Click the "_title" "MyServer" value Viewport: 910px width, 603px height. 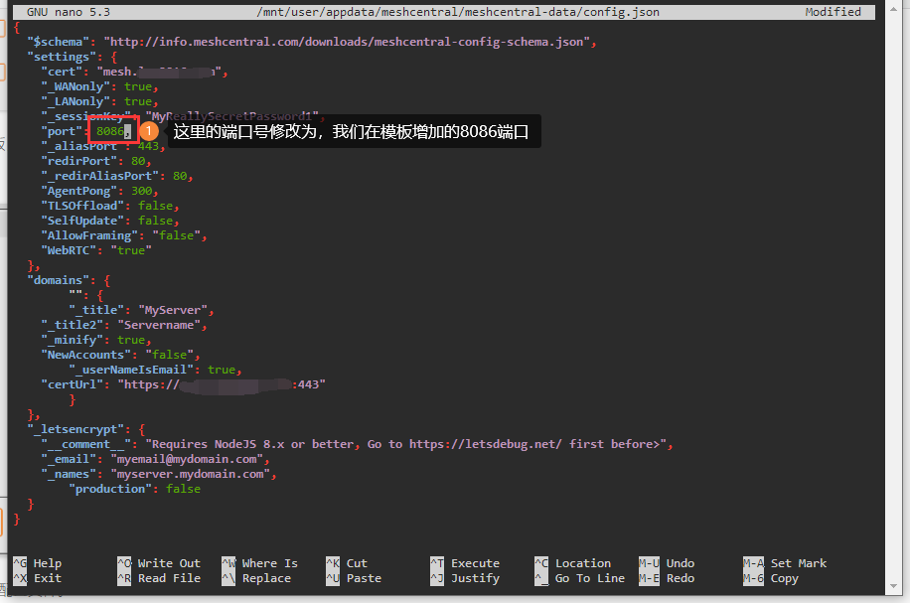click(173, 310)
